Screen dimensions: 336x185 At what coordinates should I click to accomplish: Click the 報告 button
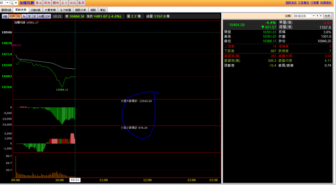click(47, 3)
